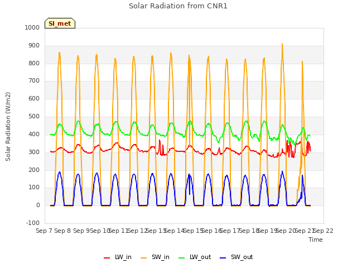Click the blue SW_out legend swatch
Screen dimensions: 357x268
click(223, 258)
